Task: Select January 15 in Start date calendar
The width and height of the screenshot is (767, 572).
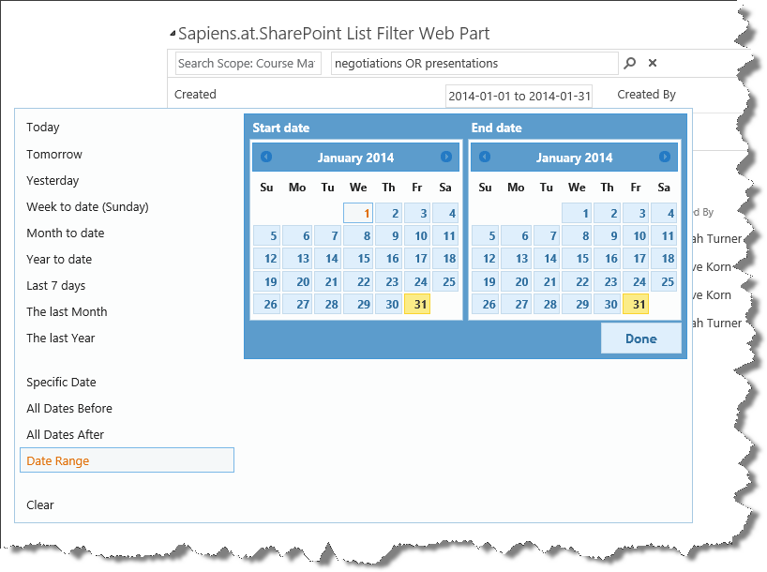Action: click(359, 259)
